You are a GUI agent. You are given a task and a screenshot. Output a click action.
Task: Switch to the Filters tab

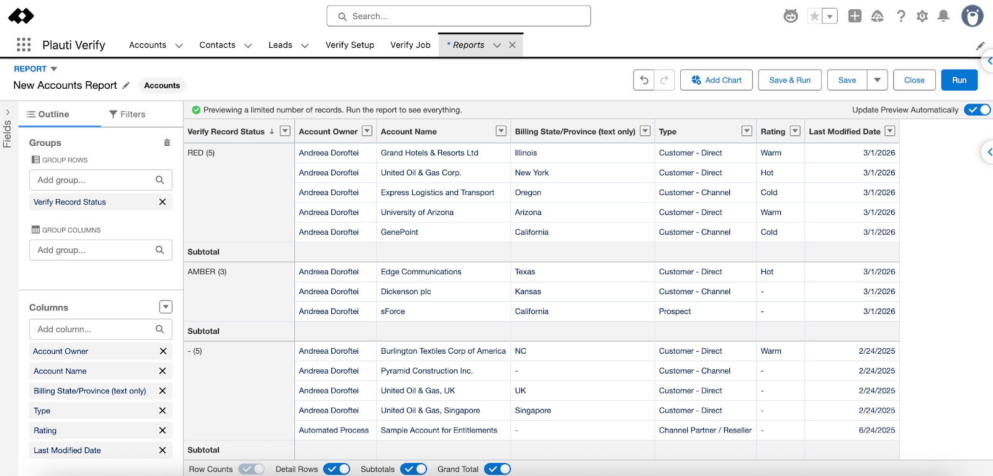point(127,114)
